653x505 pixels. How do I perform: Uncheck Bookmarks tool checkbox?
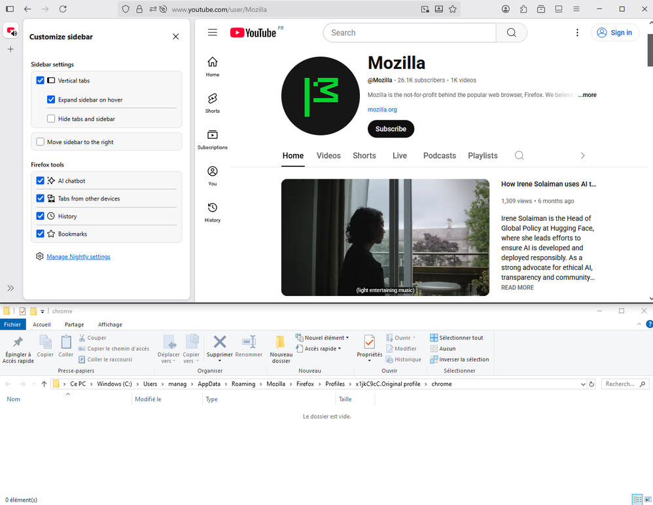tap(41, 234)
